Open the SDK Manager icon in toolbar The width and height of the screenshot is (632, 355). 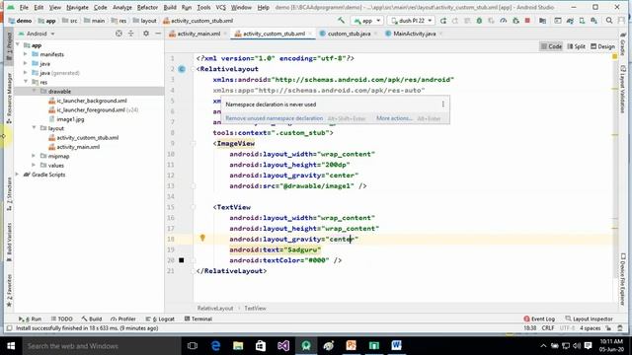(594, 21)
